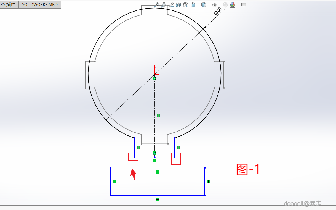Toggle Hide/Show Items eye icon

[x=215, y=5]
